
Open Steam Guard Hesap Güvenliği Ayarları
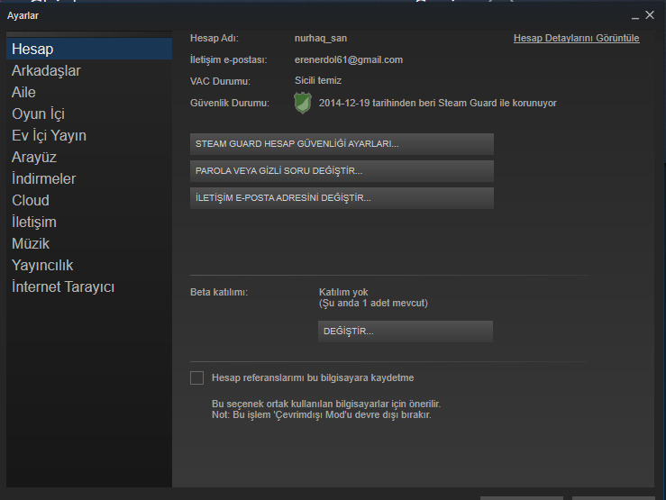coord(342,144)
